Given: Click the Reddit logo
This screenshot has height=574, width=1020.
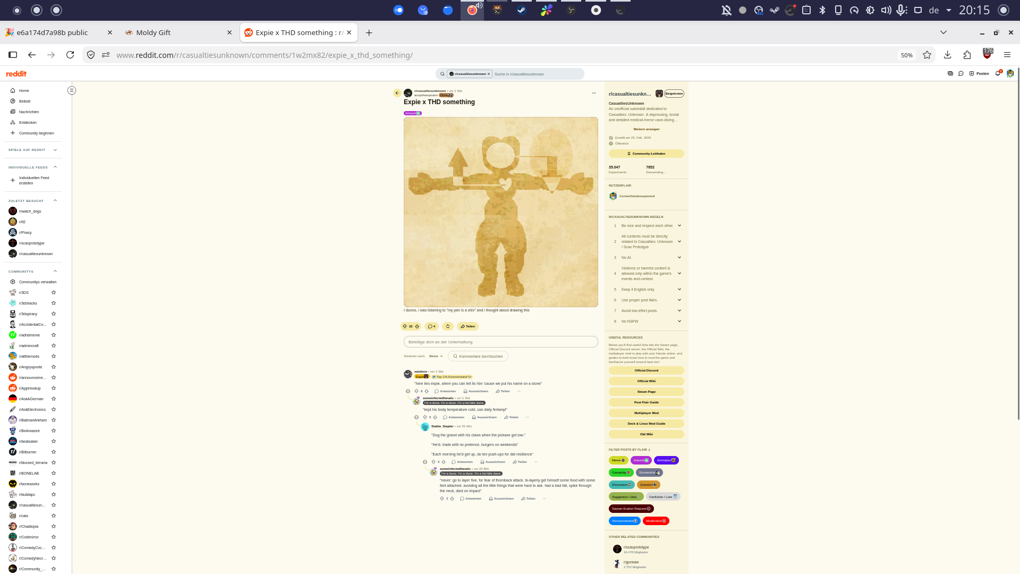Looking at the screenshot, I should [x=16, y=74].
